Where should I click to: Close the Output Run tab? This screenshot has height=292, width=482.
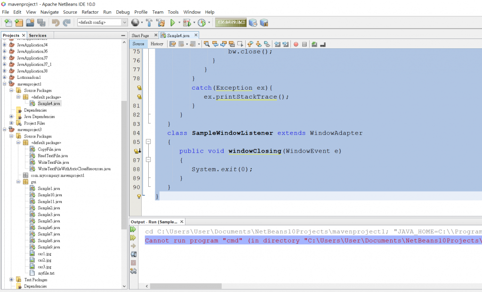182,222
